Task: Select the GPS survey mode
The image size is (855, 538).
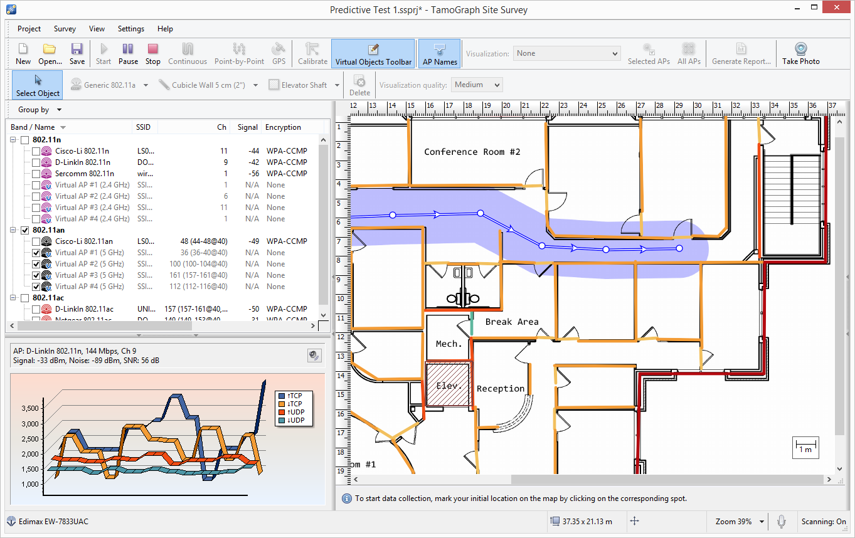Action: point(279,54)
